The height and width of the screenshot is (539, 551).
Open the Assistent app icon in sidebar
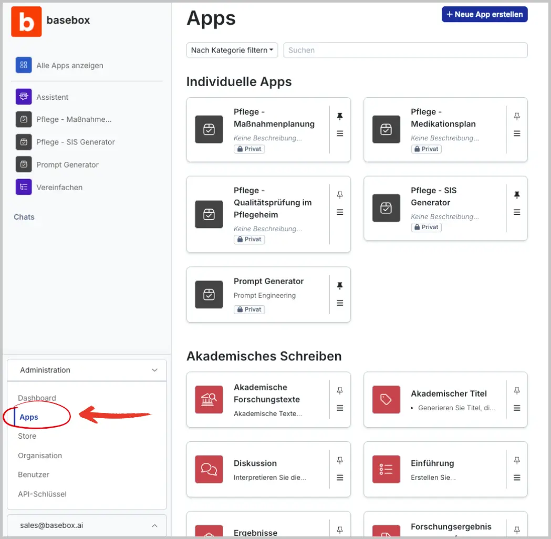[x=24, y=97]
